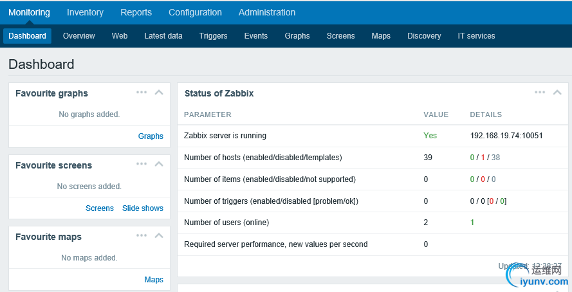Collapse the Favourite screens widget
The height and width of the screenshot is (292, 572).
coord(159,163)
